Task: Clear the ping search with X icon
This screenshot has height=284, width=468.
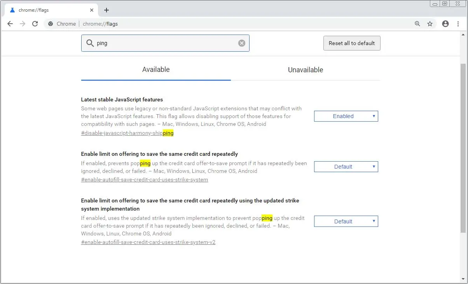Action: [x=242, y=43]
